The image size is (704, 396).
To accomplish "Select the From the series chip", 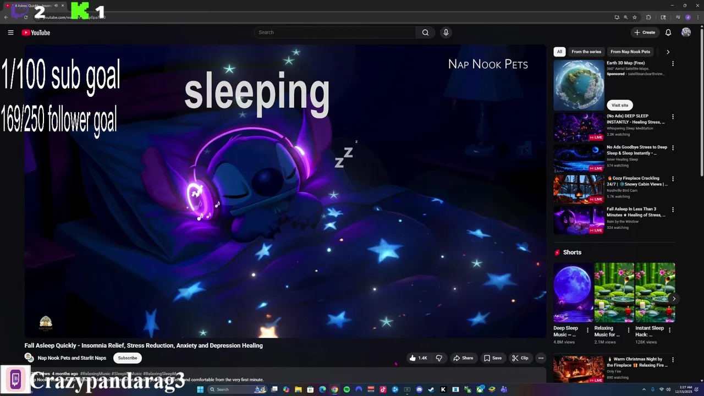I will click(x=586, y=52).
